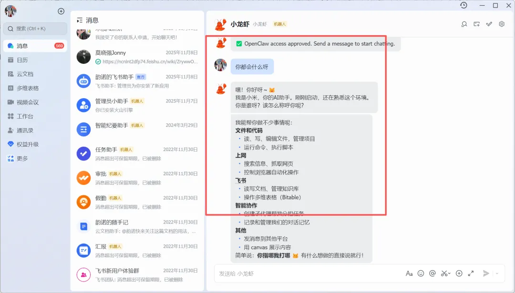Open 假勤 bot conversation
Image resolution: width=515 pixels, height=293 pixels.
point(137,202)
